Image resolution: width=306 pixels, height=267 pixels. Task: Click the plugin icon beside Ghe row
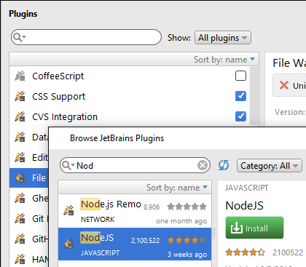click(x=20, y=198)
